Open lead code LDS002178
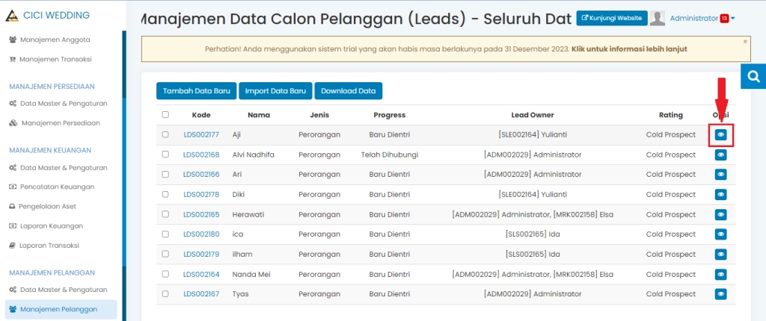The height and width of the screenshot is (321, 766). (201, 195)
